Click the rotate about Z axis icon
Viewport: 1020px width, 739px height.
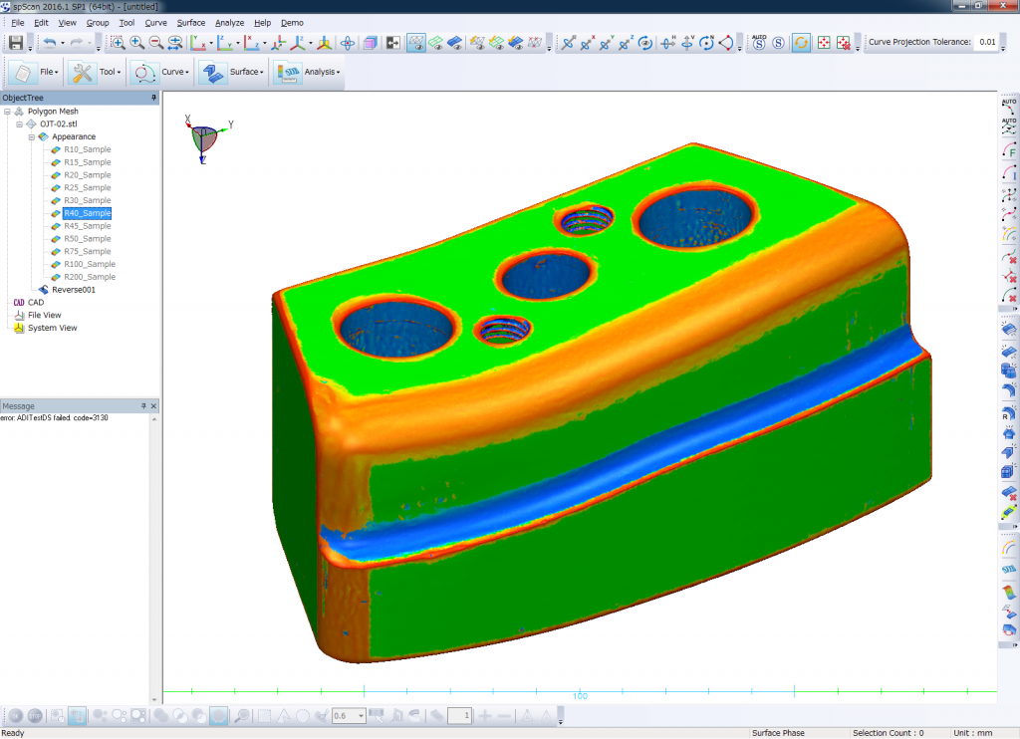pos(626,43)
